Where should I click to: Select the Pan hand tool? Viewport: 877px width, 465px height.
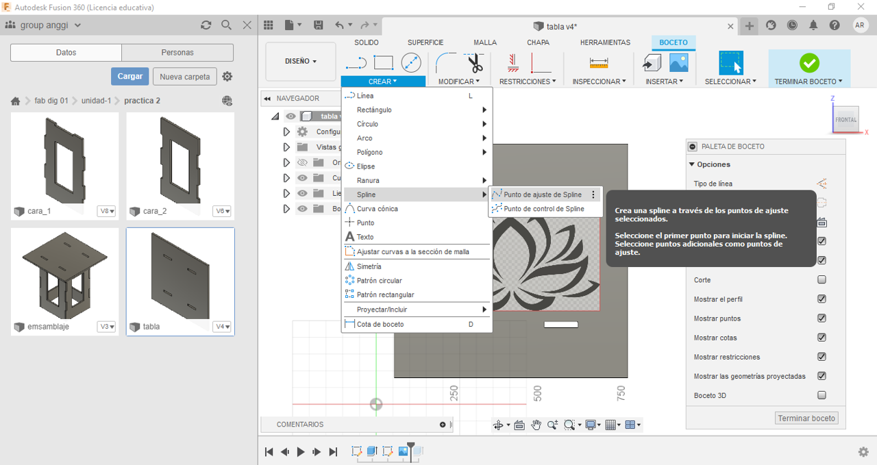click(536, 425)
